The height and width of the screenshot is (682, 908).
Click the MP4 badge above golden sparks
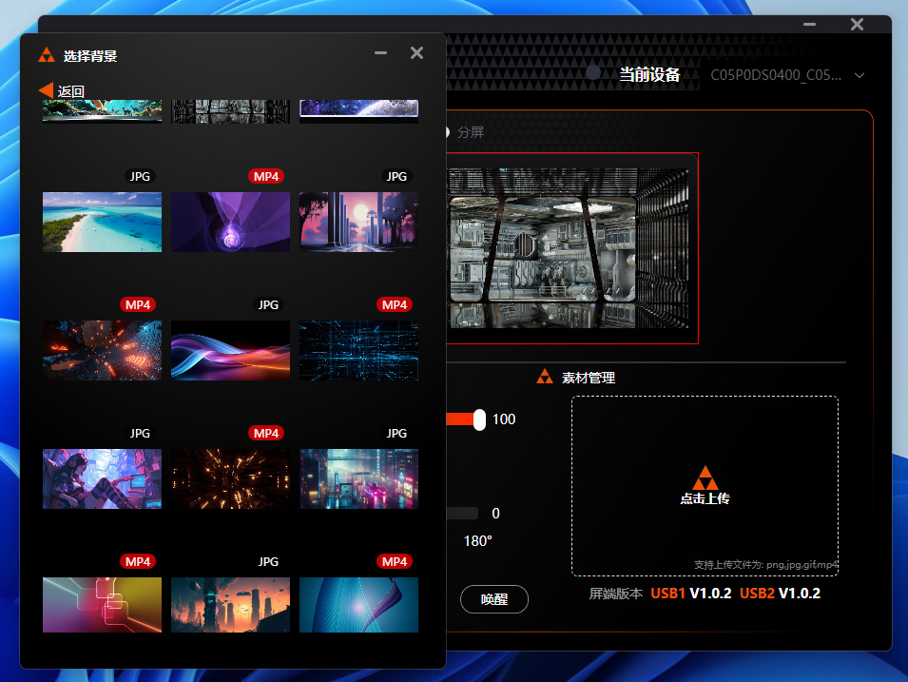(266, 434)
